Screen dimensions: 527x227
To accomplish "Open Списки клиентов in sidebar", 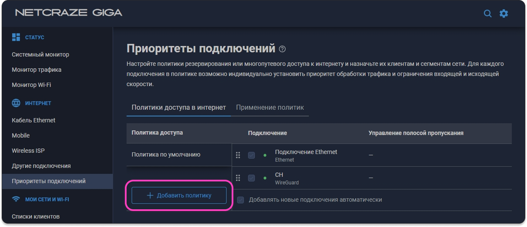I will tap(36, 216).
